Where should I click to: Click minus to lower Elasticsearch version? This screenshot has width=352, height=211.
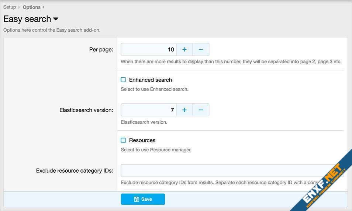(201, 110)
